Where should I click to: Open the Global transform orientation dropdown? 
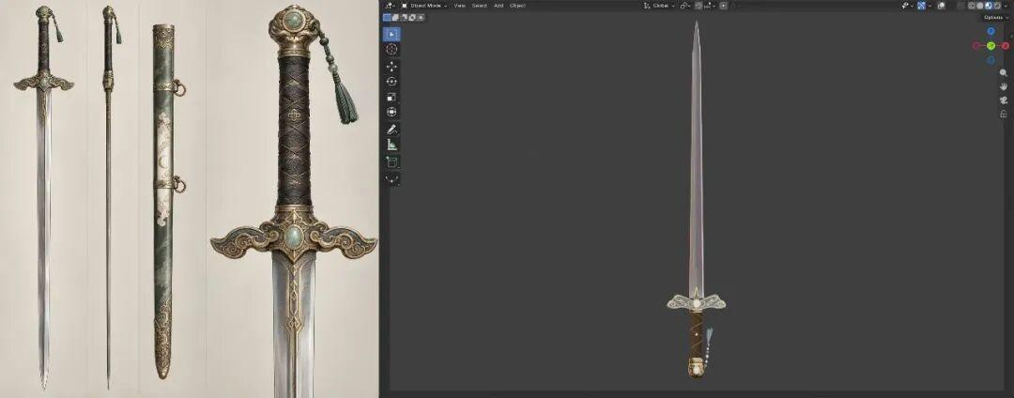(x=659, y=6)
